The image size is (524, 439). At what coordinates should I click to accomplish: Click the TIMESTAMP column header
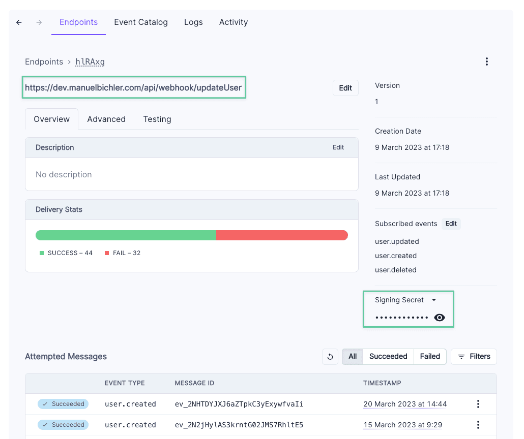tap(382, 383)
